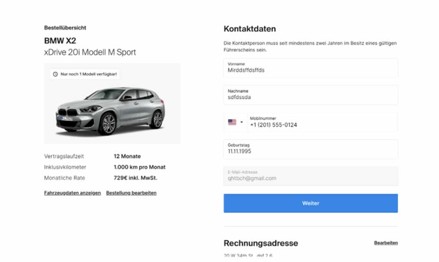Open the Fahrzeugdaten anzeigen link
The width and height of the screenshot is (439, 262).
72,193
